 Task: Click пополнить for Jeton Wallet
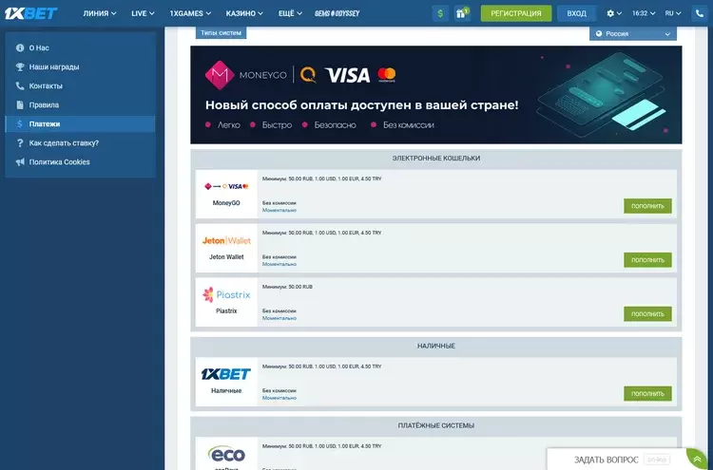coord(647,260)
